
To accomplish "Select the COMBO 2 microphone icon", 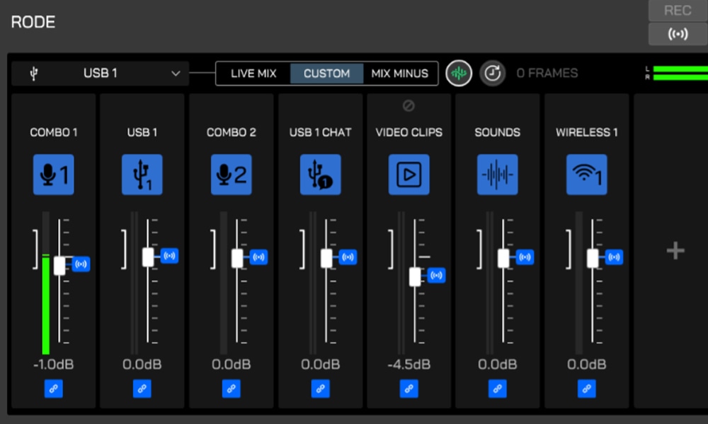I will (232, 175).
